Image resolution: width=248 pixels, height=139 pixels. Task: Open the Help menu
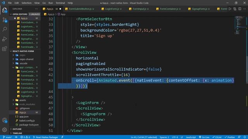coord(70,3)
